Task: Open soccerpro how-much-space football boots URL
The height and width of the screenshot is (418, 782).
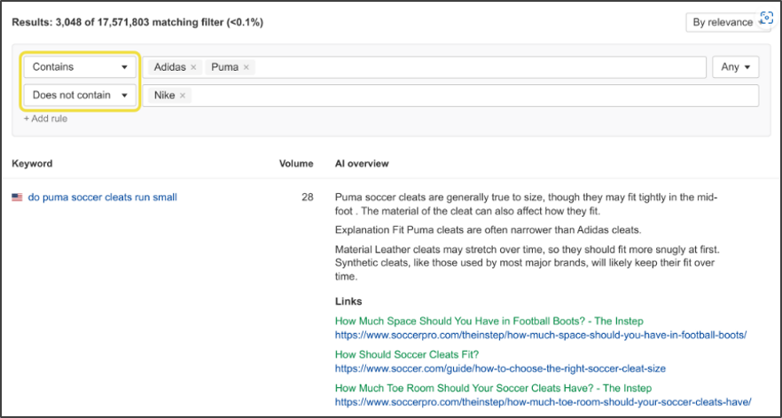Action: point(541,335)
